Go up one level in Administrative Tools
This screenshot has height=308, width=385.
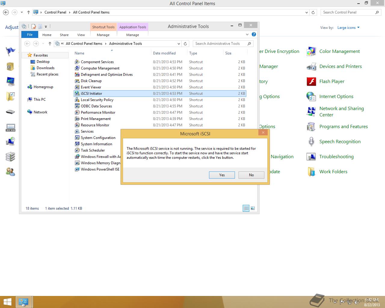[50, 44]
